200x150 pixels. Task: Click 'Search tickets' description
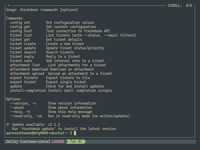pos(60,52)
